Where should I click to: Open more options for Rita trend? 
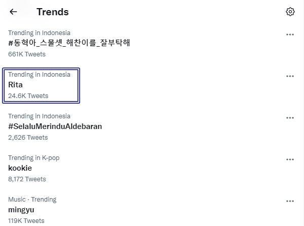(290, 76)
